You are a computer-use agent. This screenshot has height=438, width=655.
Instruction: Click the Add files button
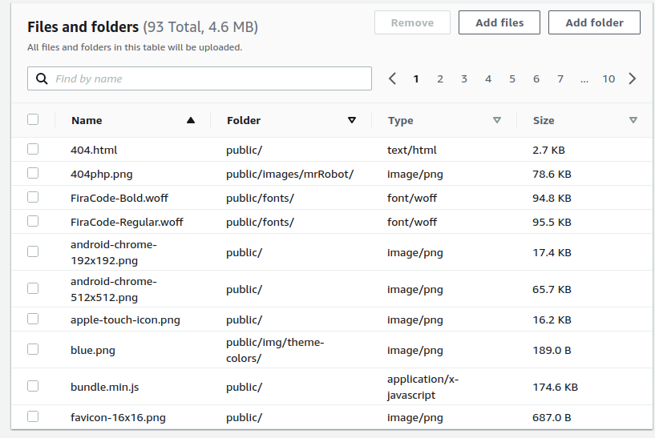[499, 22]
